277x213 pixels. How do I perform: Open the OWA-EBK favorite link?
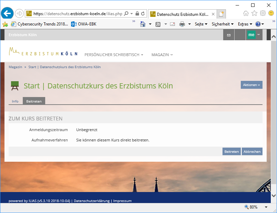tap(84, 24)
